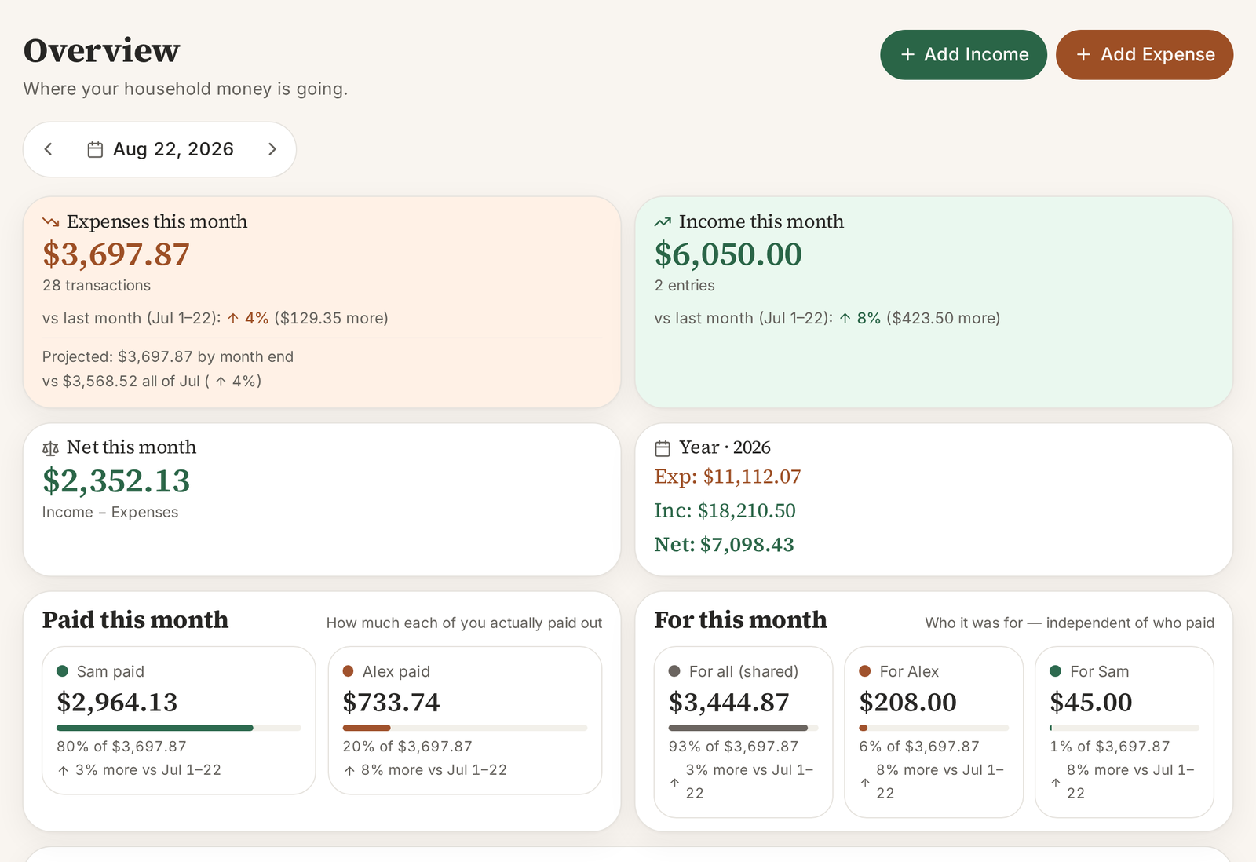This screenshot has height=862, width=1256.
Task: Click the 28 transactions text
Action: (97, 286)
